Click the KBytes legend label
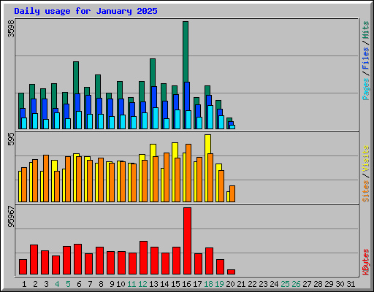 pos(366,262)
